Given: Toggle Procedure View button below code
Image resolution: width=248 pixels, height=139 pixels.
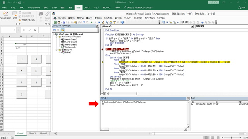Looking at the screenshot, I should pos(102,93).
